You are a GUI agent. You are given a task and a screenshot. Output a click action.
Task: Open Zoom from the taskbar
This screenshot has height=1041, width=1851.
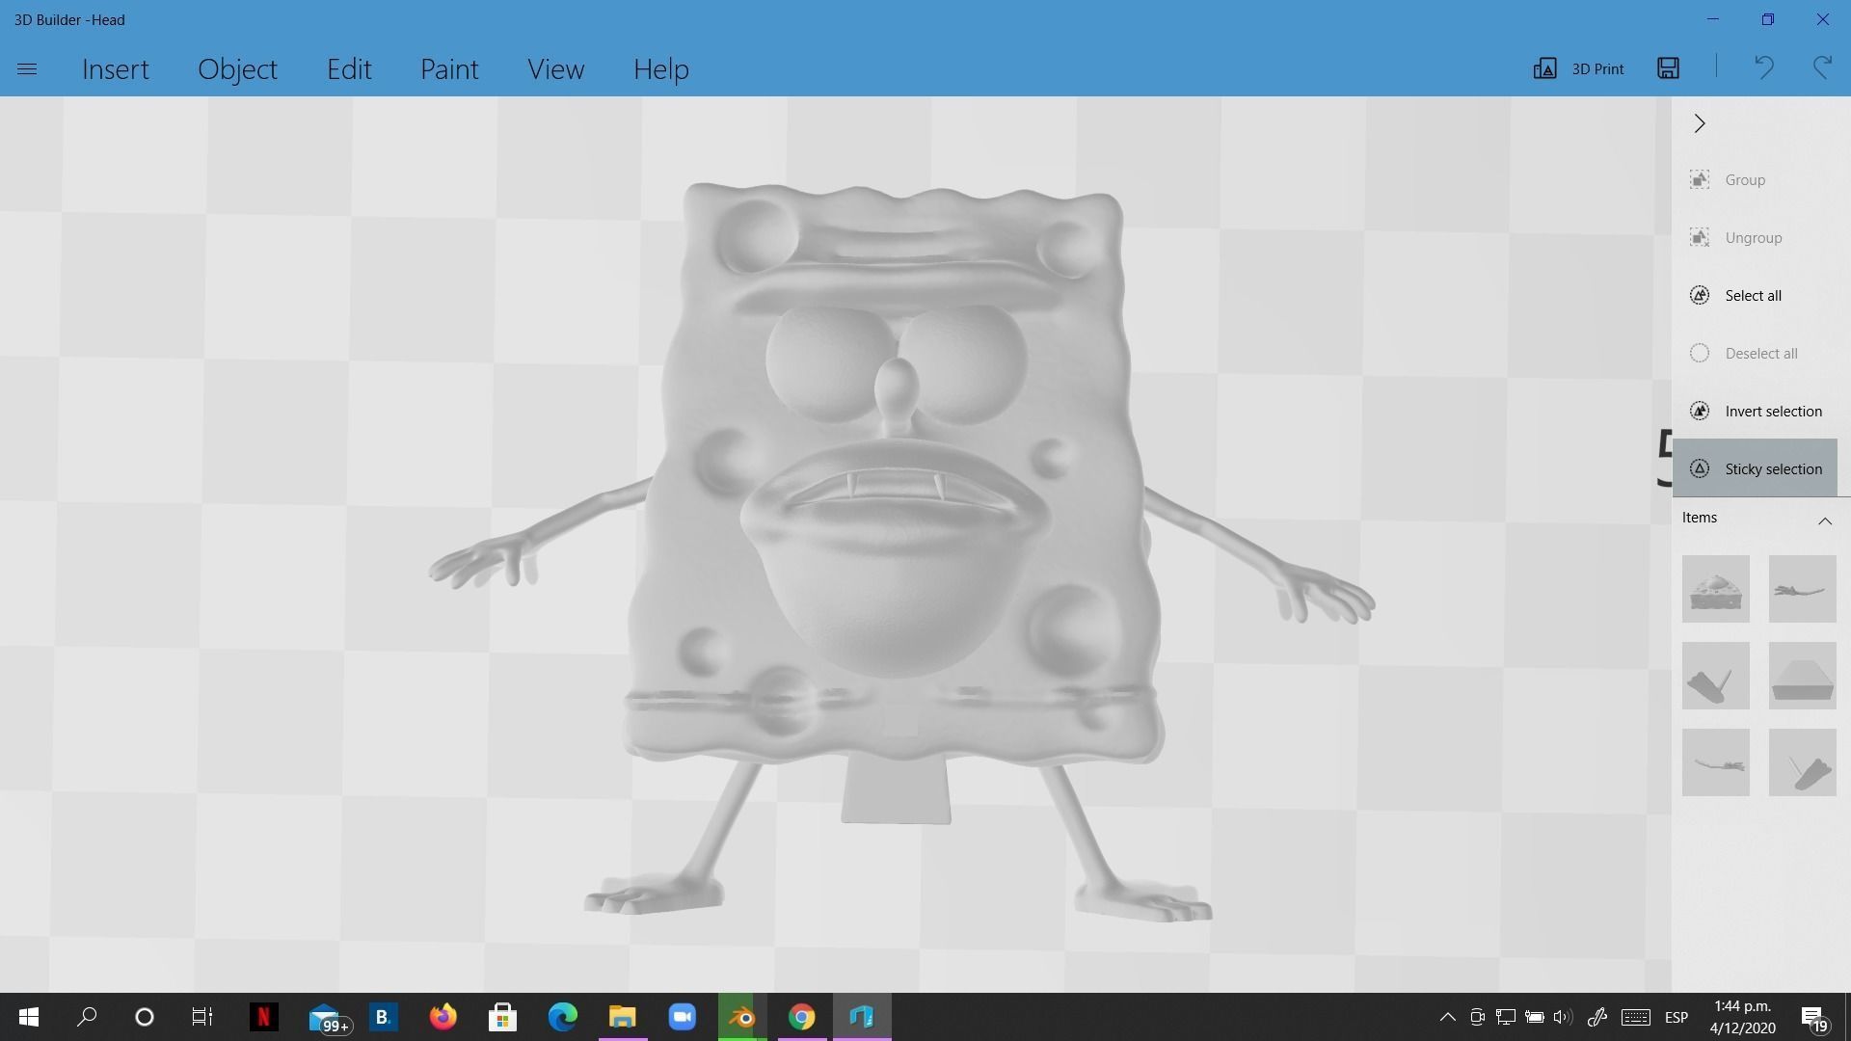pos(683,1017)
